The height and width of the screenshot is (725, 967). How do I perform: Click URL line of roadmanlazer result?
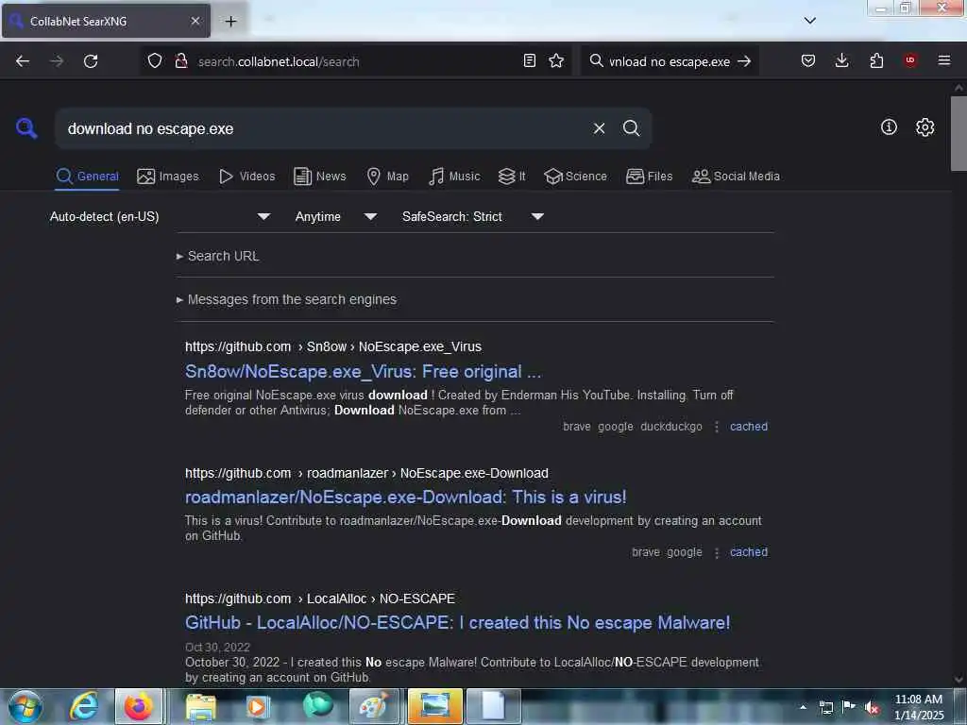click(366, 474)
